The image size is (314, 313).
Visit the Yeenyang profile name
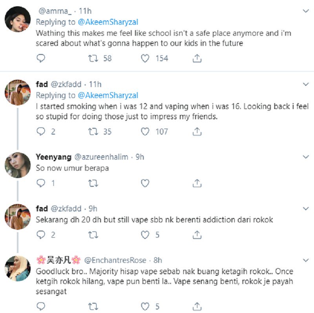[x=54, y=157]
